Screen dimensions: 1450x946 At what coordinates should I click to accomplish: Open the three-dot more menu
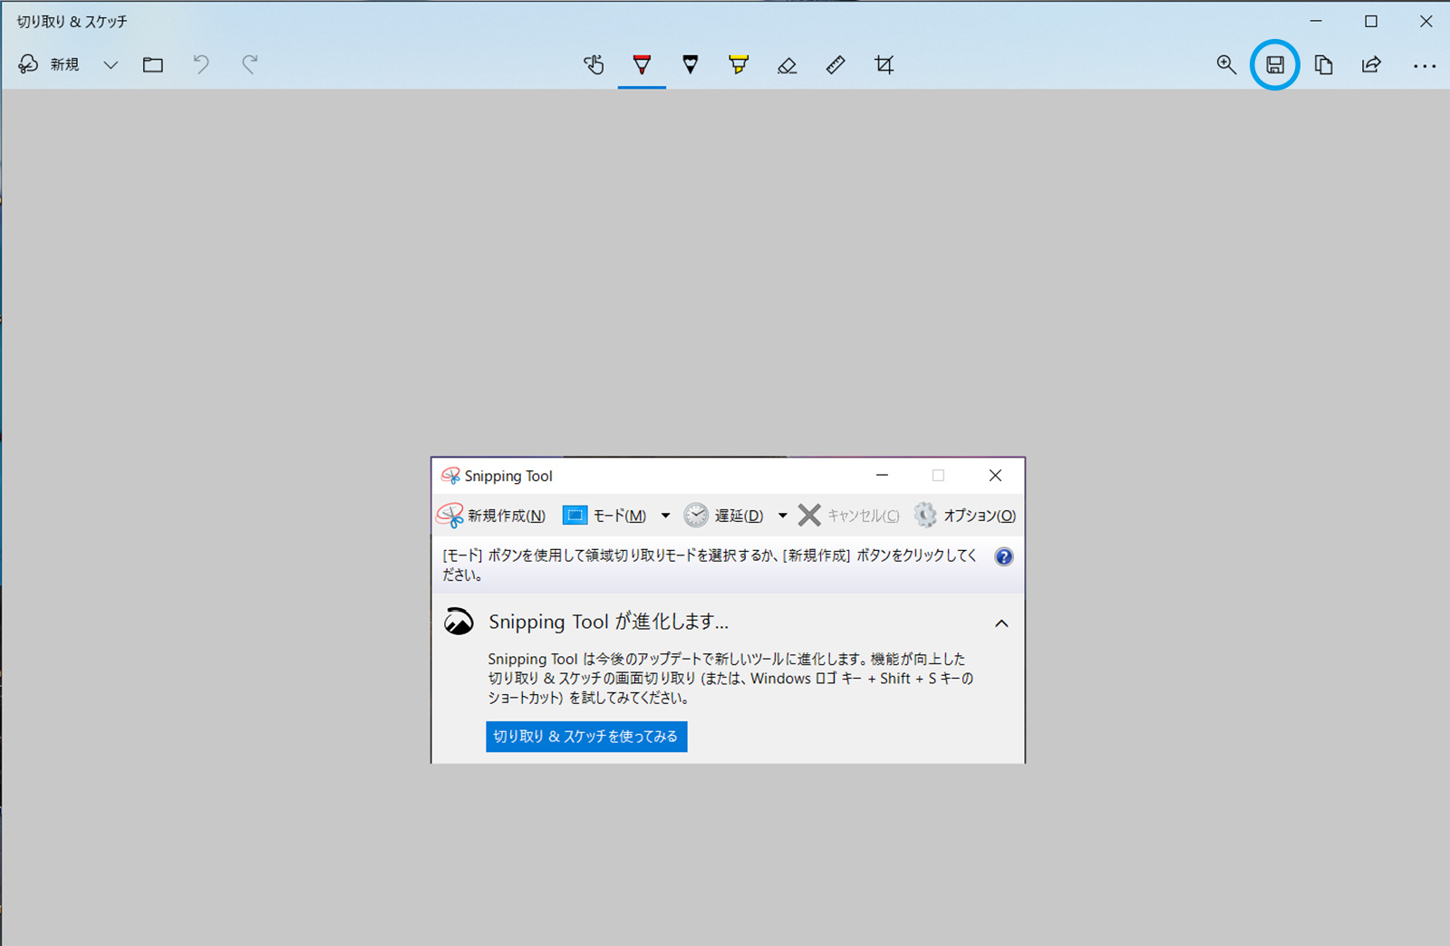point(1425,65)
